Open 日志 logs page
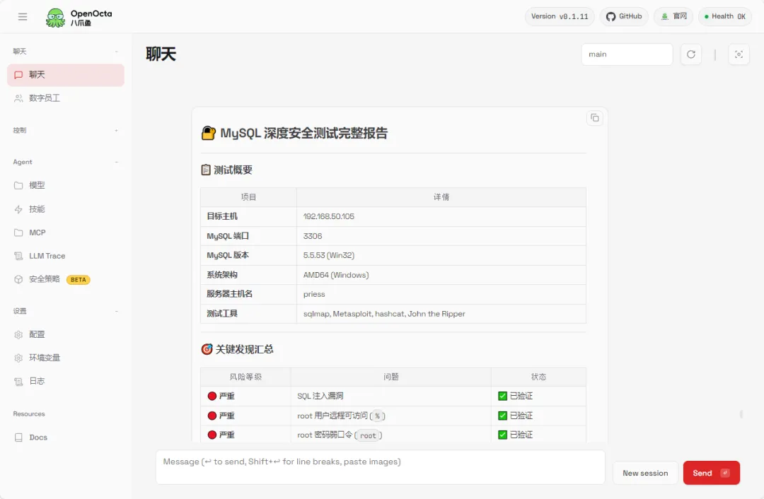 click(x=66, y=381)
